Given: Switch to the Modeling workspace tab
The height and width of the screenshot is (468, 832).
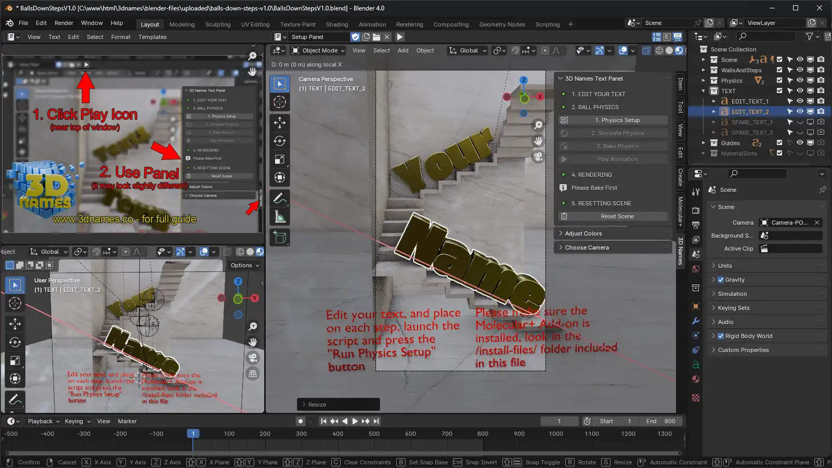Looking at the screenshot, I should coord(182,24).
